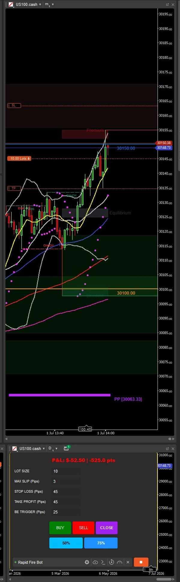Screen dimensions: 180x582
Task: Click the speedometer icon in the bot bar
Action: tap(119, 562)
